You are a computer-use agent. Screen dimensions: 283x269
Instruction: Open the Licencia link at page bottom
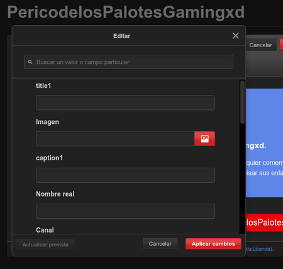pos(258,249)
